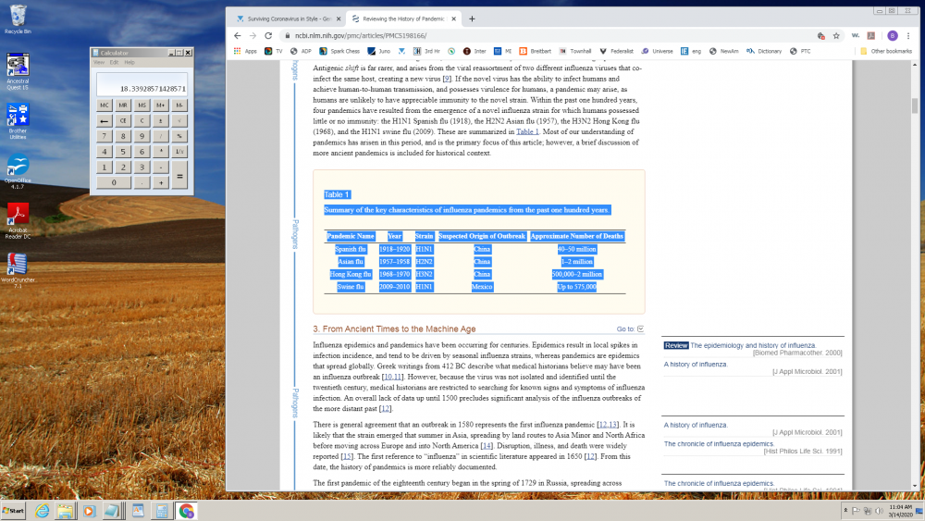Screen dimensions: 925x521
Task: Open Calculator's Edit menu
Action: (x=114, y=63)
